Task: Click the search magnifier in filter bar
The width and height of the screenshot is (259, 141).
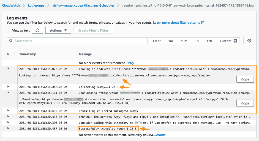Action: click(11, 41)
